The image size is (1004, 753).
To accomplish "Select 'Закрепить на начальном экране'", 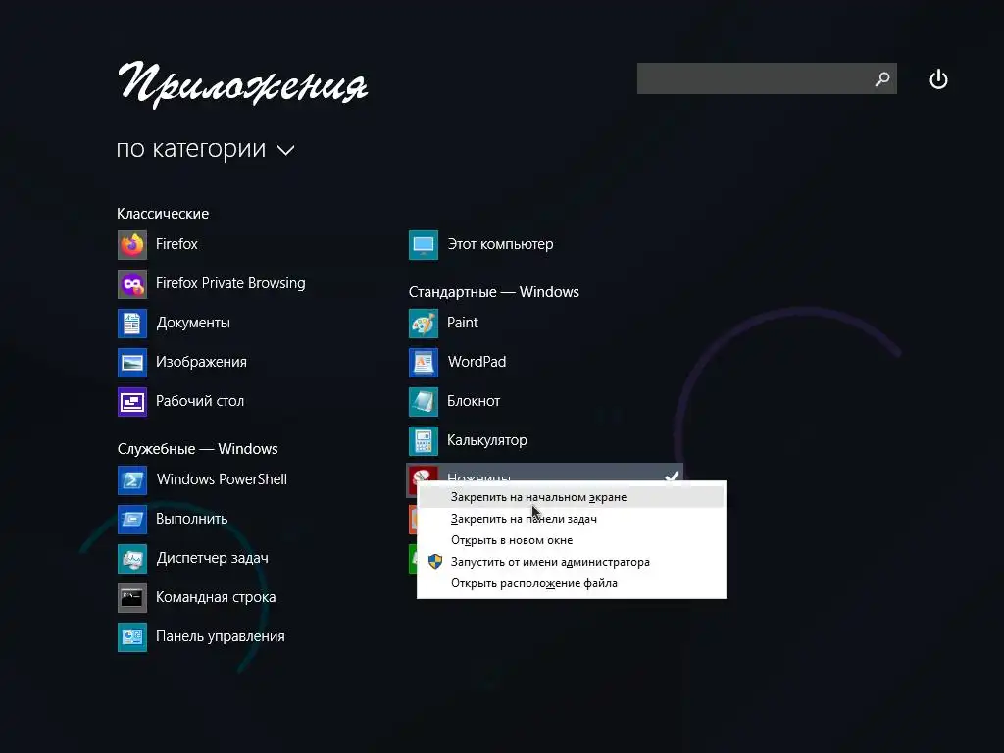I will tap(572, 497).
